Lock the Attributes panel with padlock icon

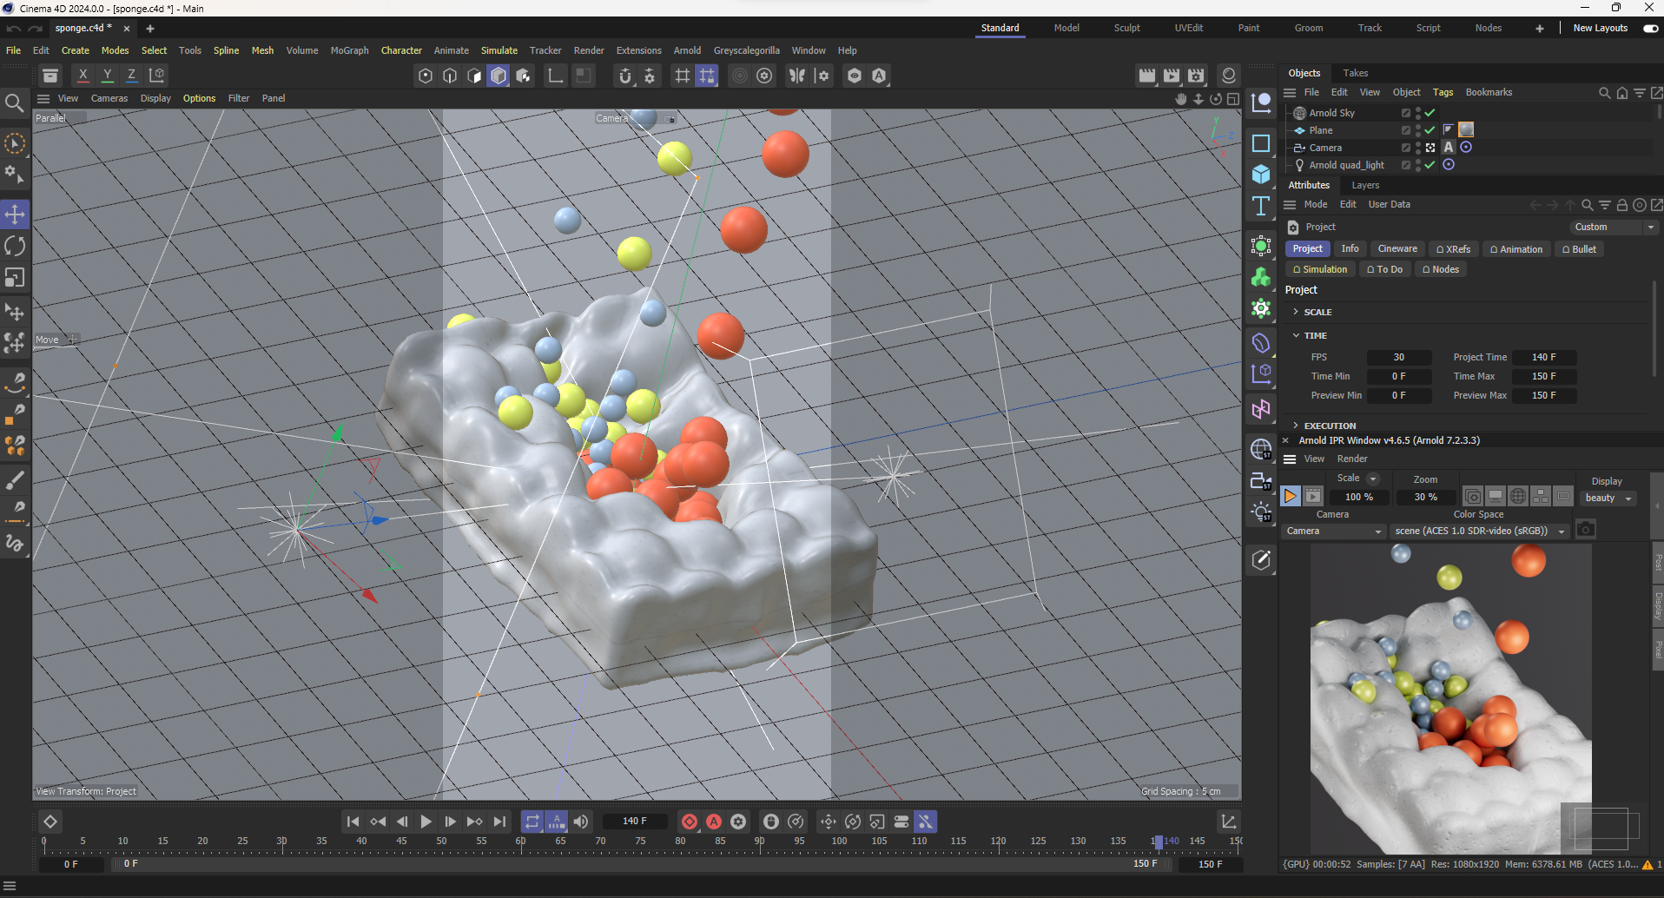click(1621, 205)
